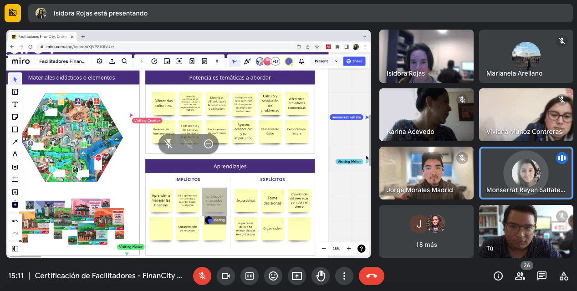This screenshot has height=291, width=577.
Task: Start the Miro timer
Action: point(154,61)
